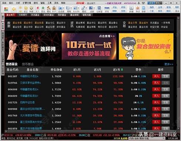Click the 全球 toolbar shortcut
This screenshot has height=141, width=181.
tap(160, 7)
